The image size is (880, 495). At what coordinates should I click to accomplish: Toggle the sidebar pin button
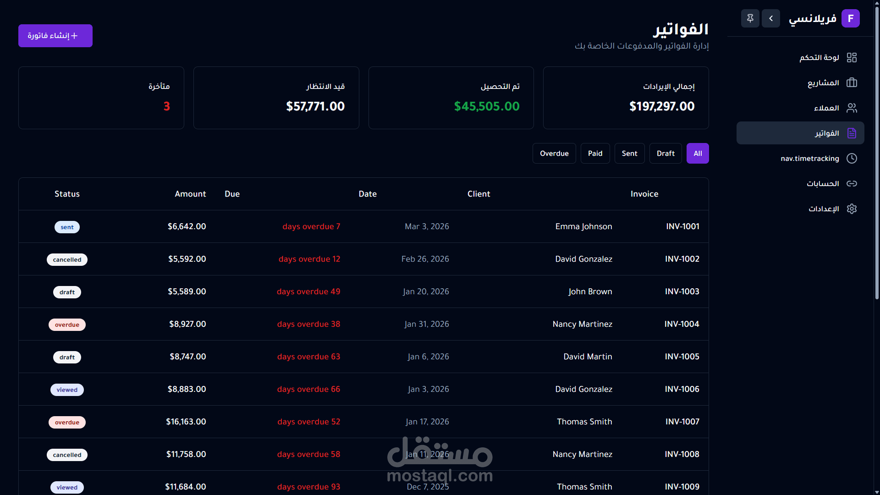click(750, 18)
